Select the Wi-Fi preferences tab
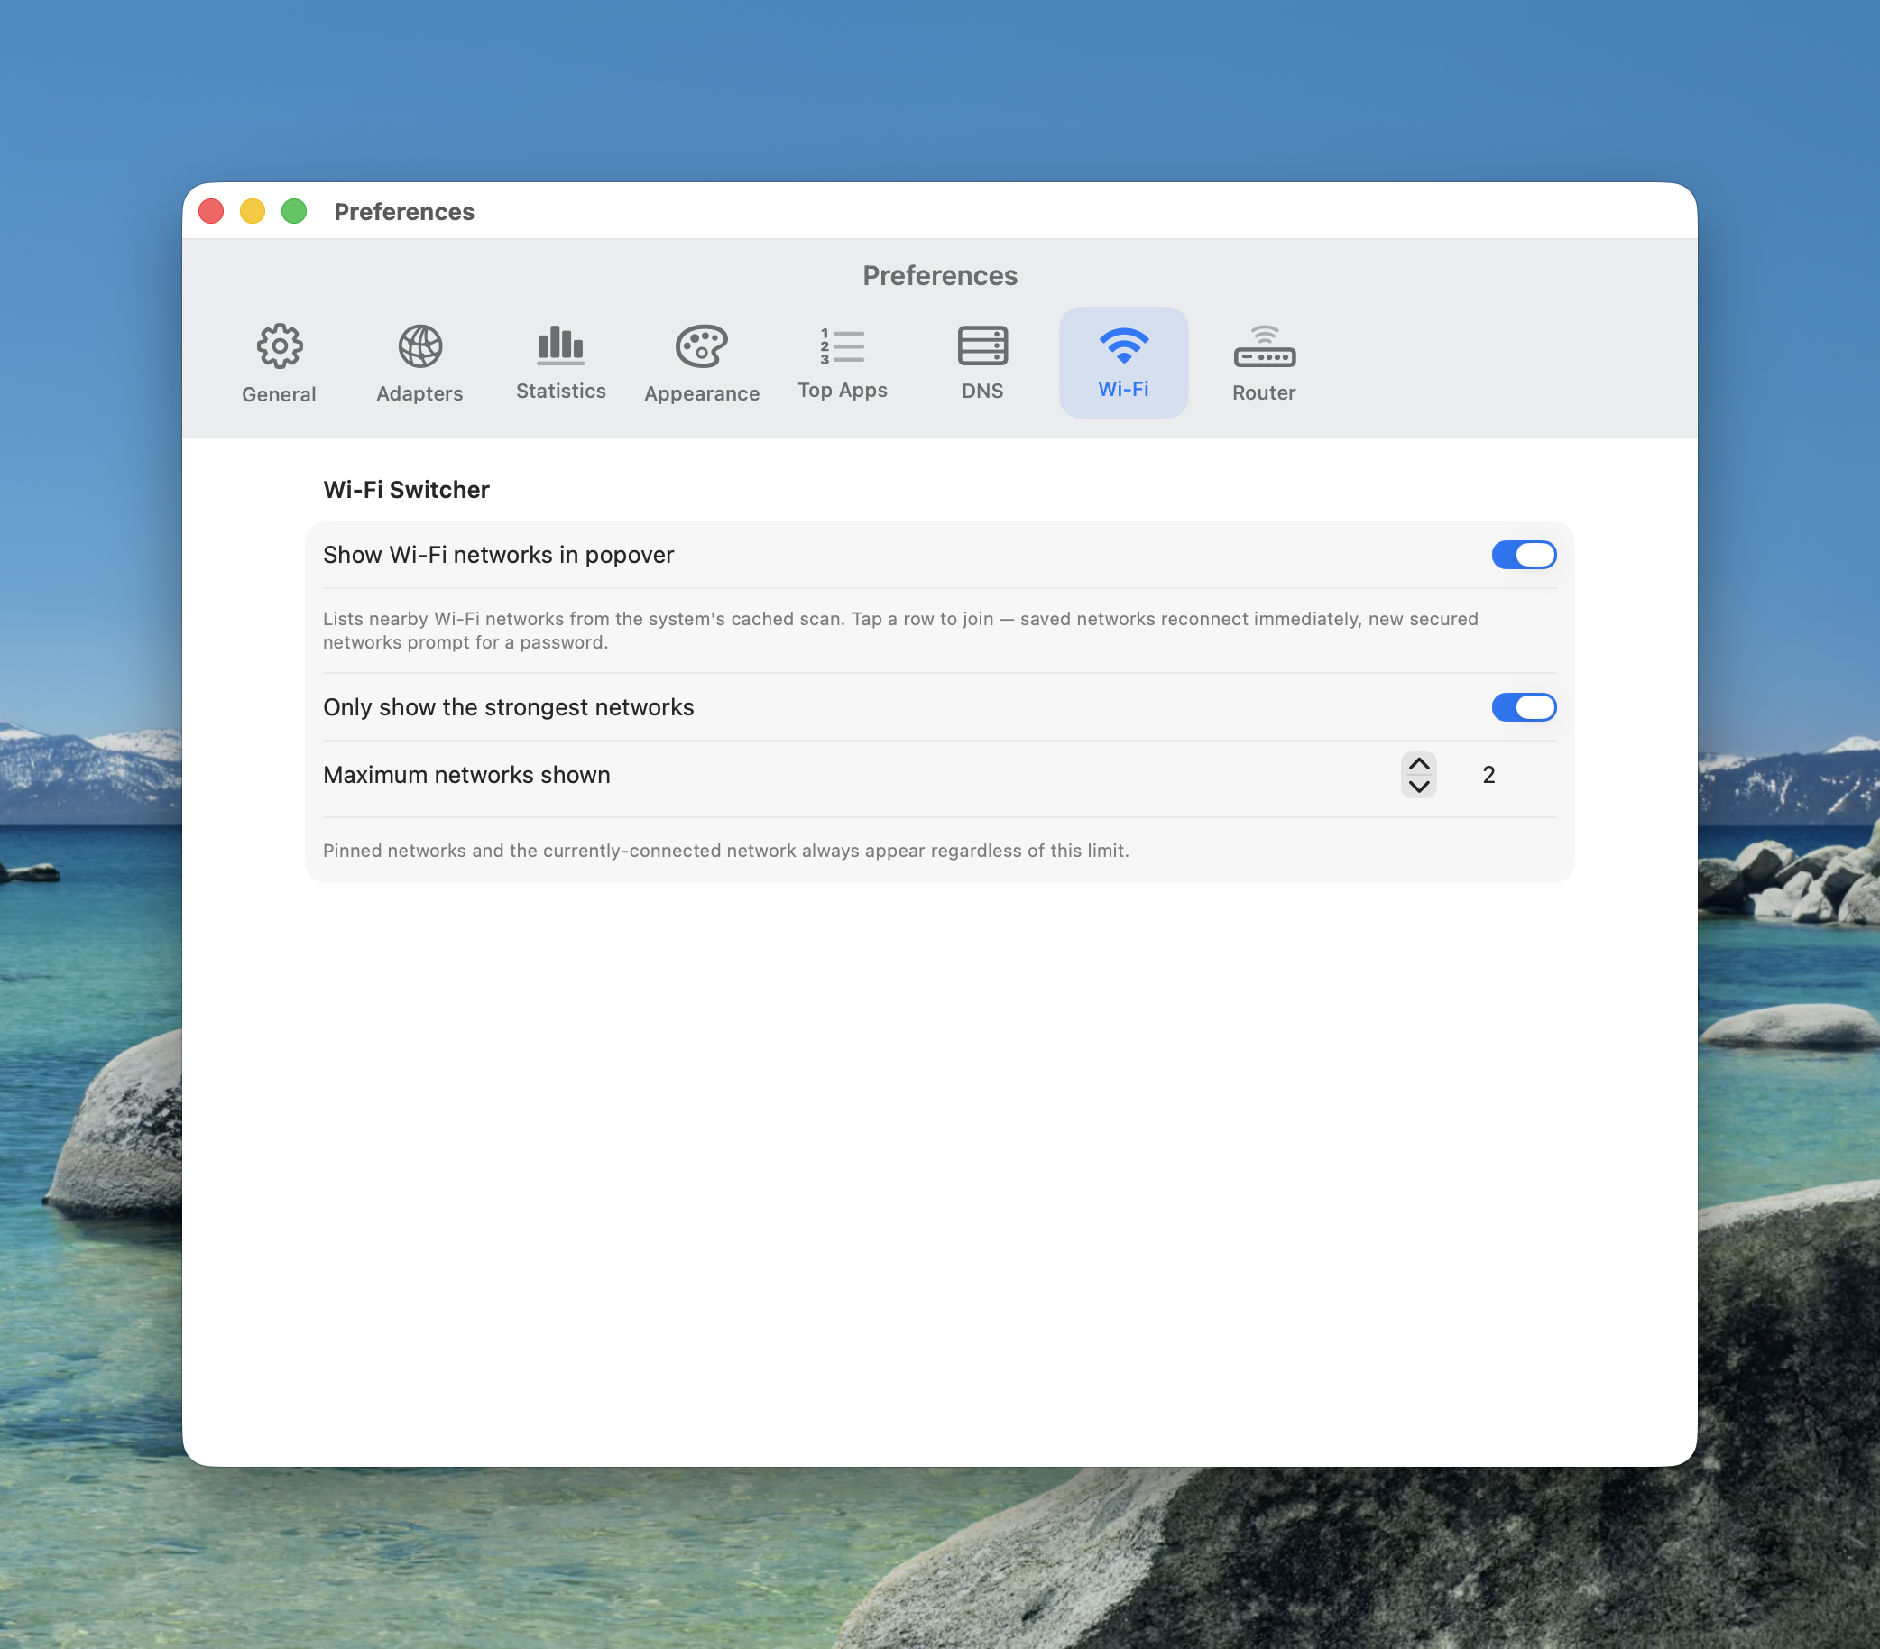 click(1123, 364)
